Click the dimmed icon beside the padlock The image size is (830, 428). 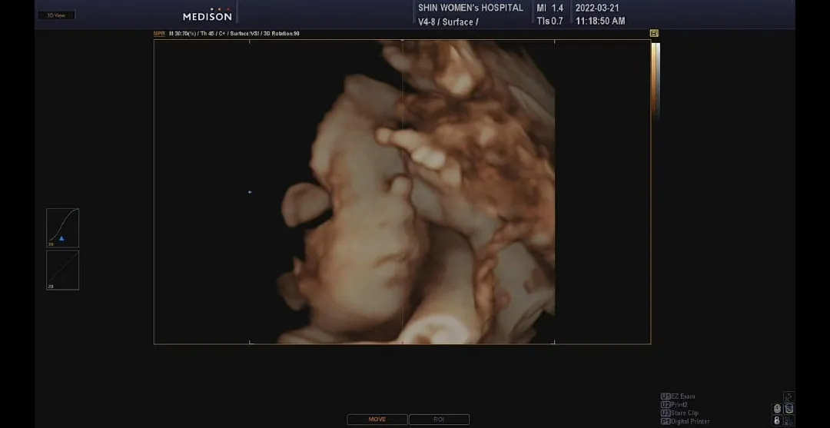tap(788, 420)
